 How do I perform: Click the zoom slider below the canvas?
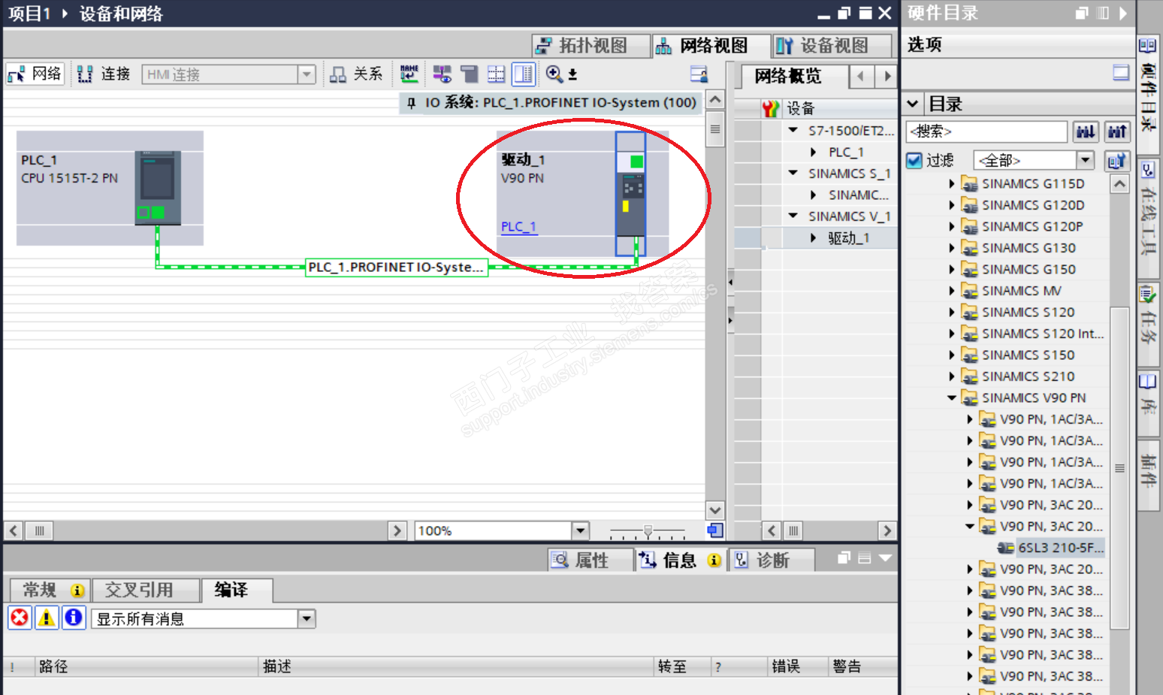tap(648, 531)
